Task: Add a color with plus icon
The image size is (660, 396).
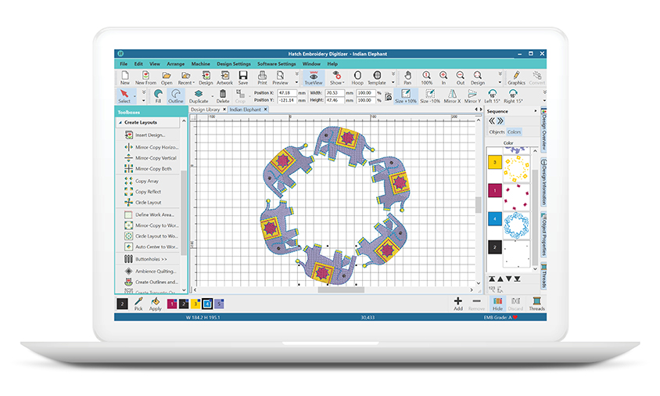Action: coord(458,304)
